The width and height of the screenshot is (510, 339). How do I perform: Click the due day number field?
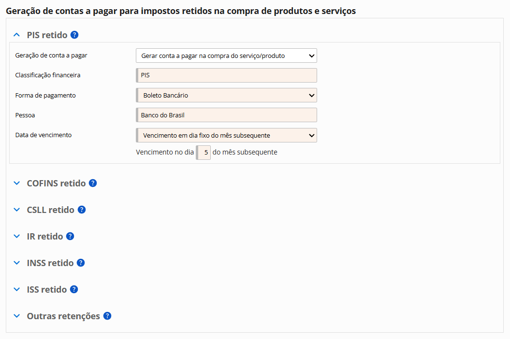tap(204, 153)
